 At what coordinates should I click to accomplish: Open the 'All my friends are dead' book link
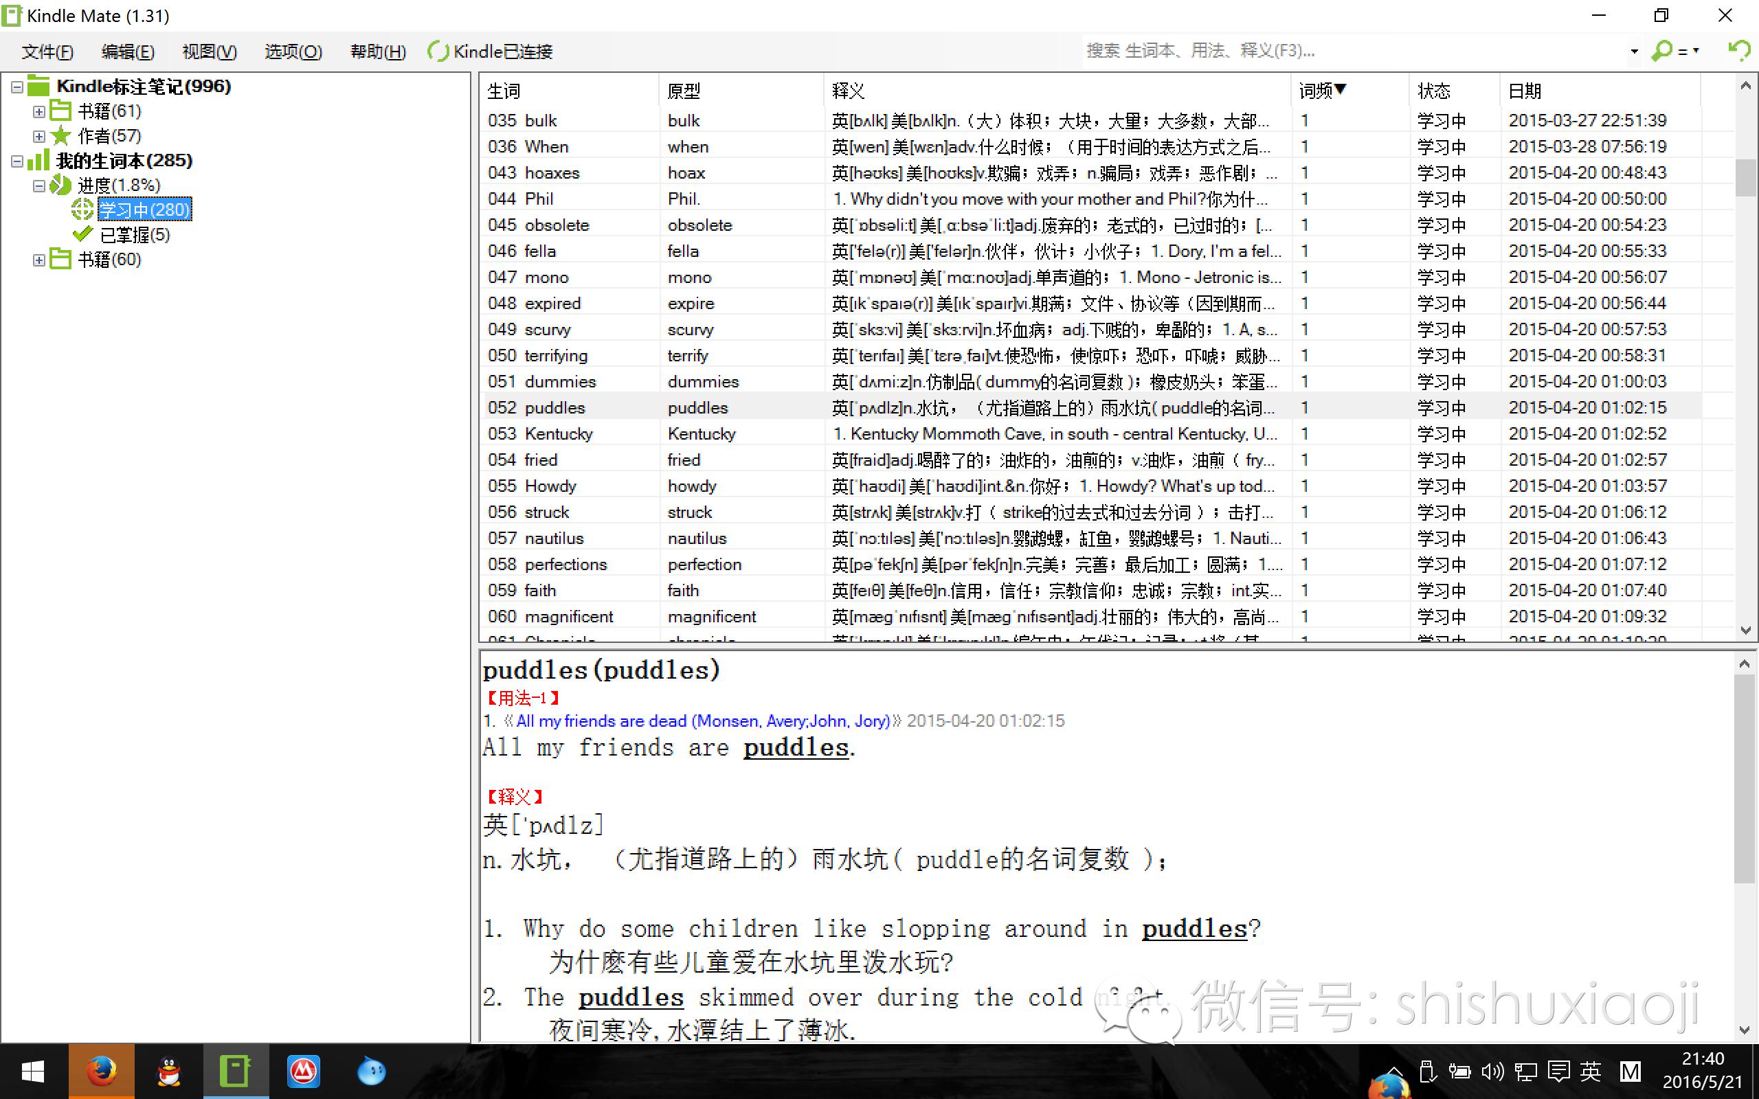(x=702, y=721)
